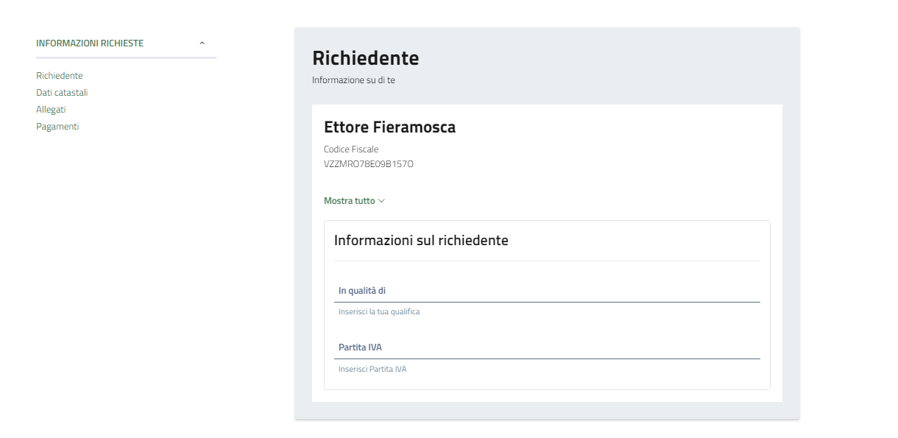The width and height of the screenshot is (898, 438).
Task: Select the fiscal code VZZMRO78E09B157O
Action: [x=368, y=164]
